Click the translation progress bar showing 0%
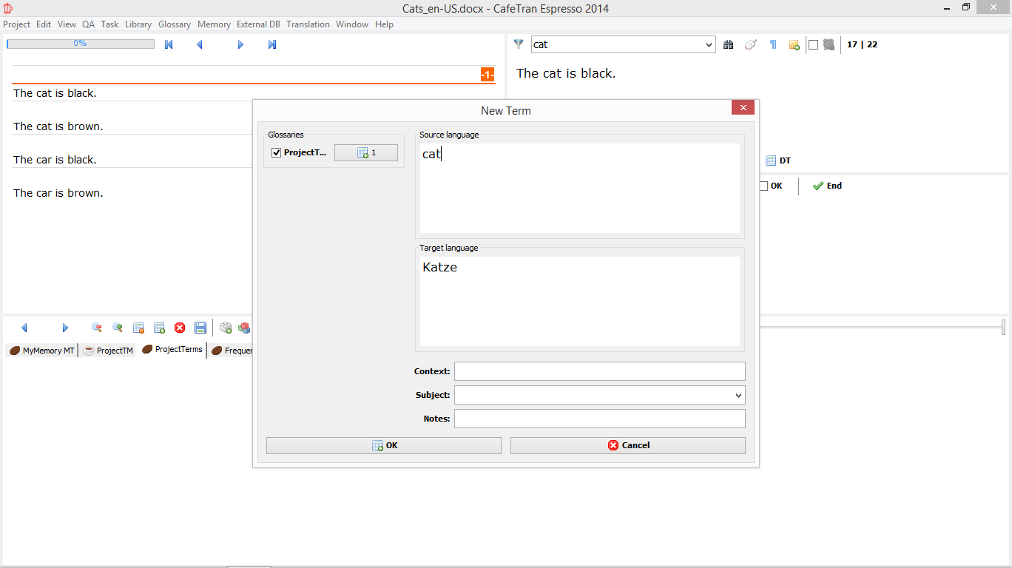 tap(80, 44)
